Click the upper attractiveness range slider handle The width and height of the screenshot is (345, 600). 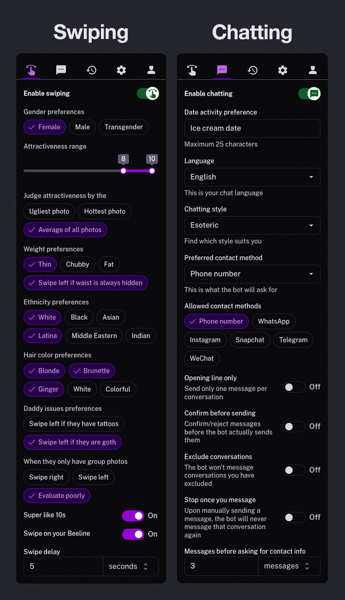[x=152, y=171]
